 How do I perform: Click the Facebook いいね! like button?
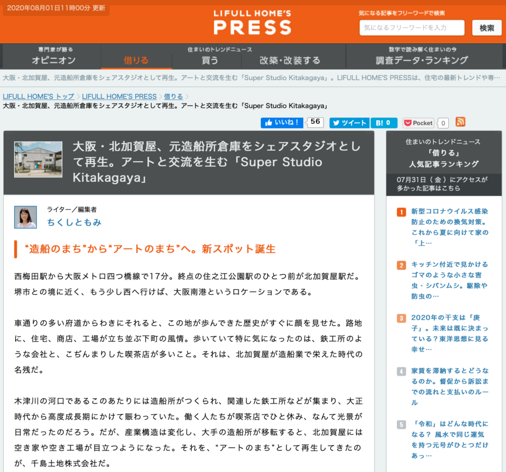click(282, 123)
